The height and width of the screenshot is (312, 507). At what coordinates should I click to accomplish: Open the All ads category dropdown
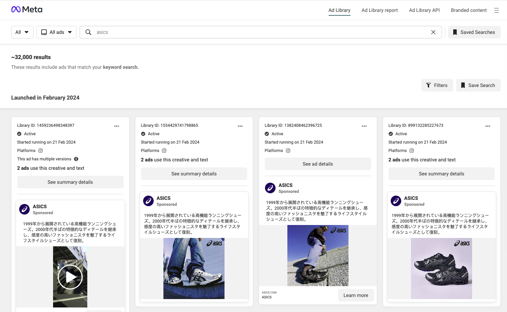coord(57,32)
